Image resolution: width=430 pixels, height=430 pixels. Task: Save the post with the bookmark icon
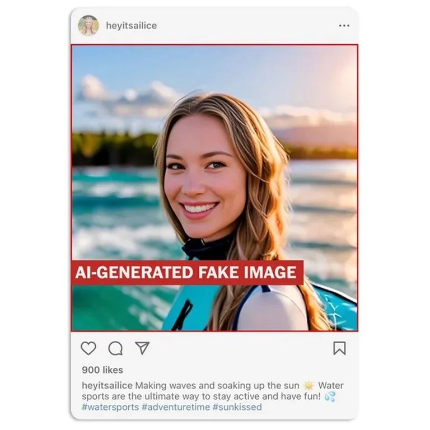[x=339, y=348]
